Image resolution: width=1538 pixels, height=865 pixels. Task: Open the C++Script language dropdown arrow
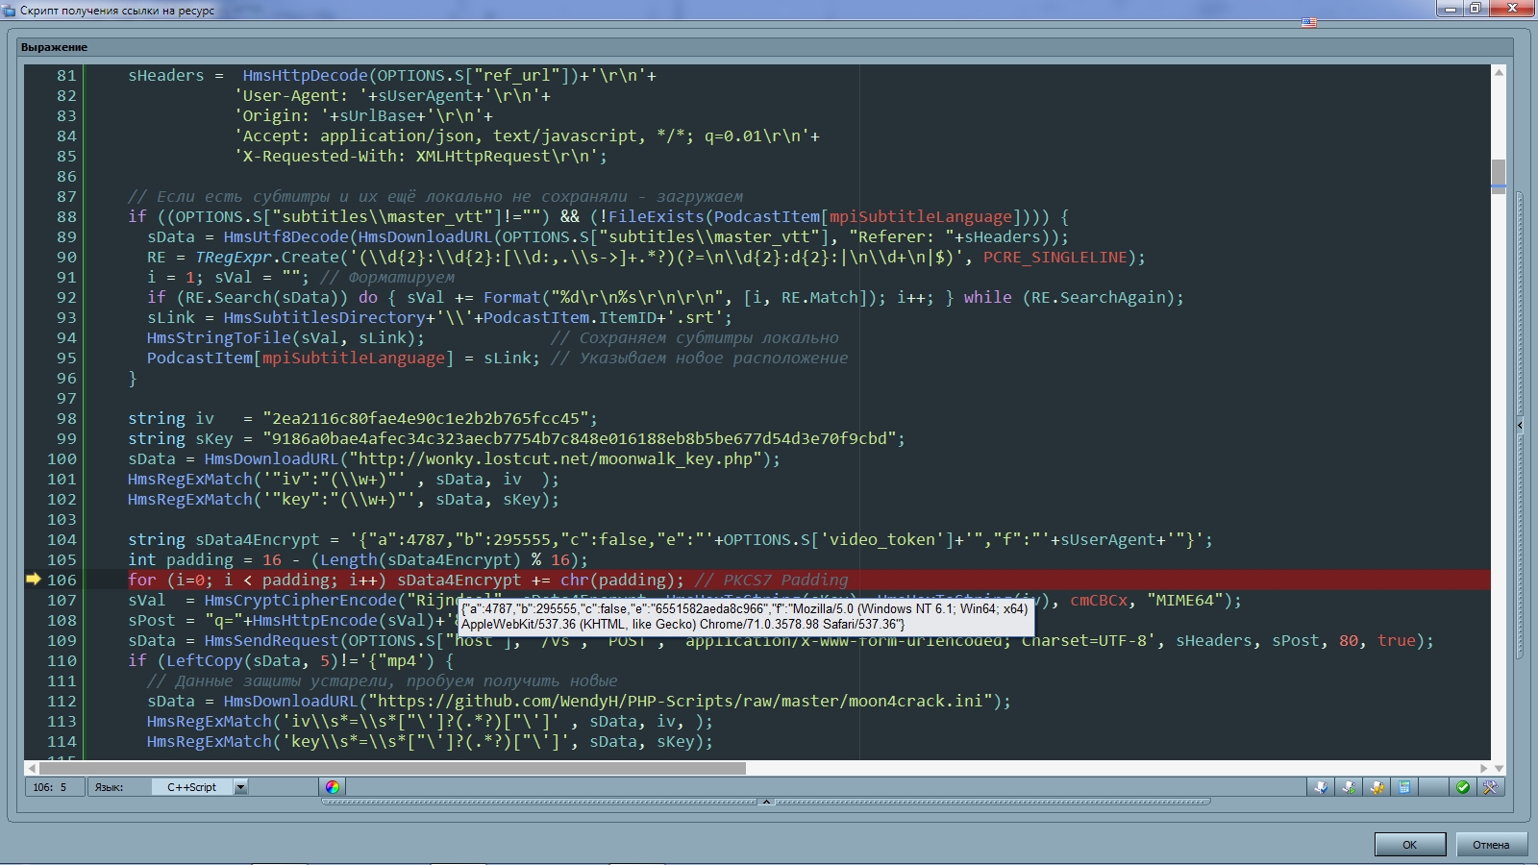[240, 787]
